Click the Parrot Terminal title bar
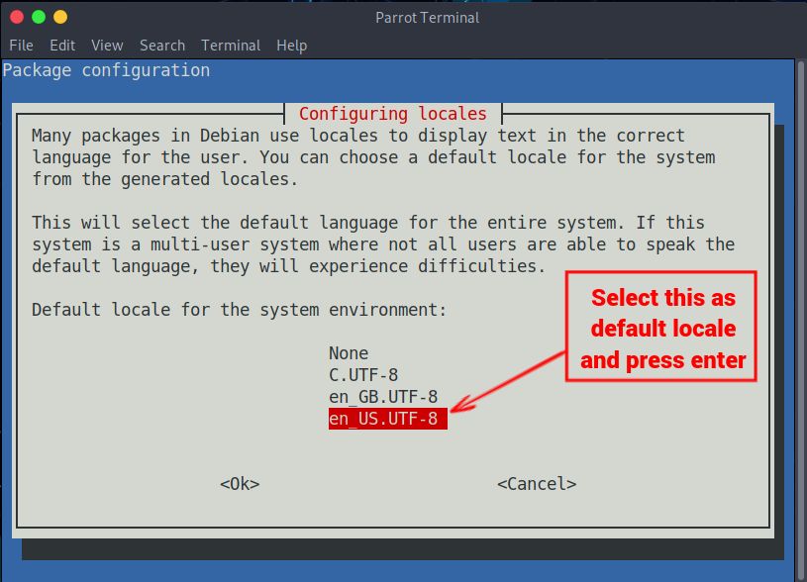This screenshot has height=582, width=807. 429,16
